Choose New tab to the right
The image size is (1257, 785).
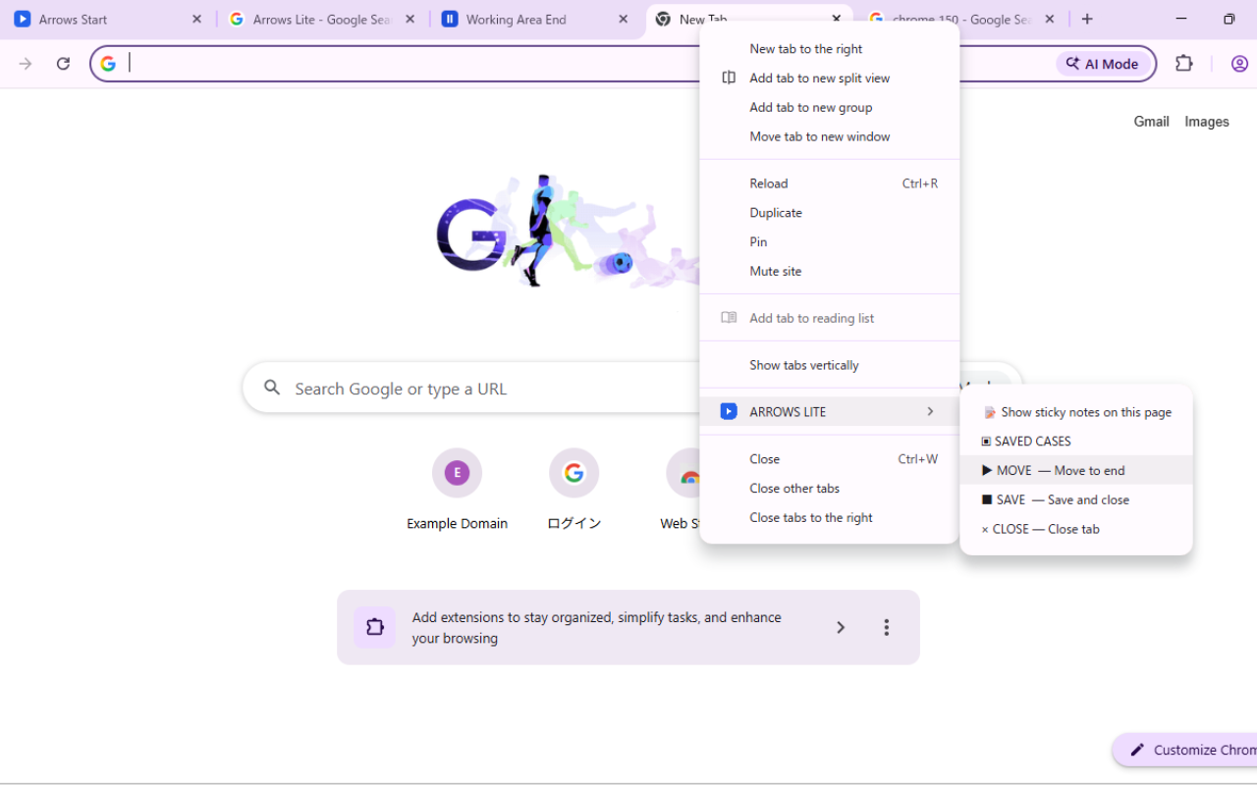pyautogui.click(x=829, y=49)
